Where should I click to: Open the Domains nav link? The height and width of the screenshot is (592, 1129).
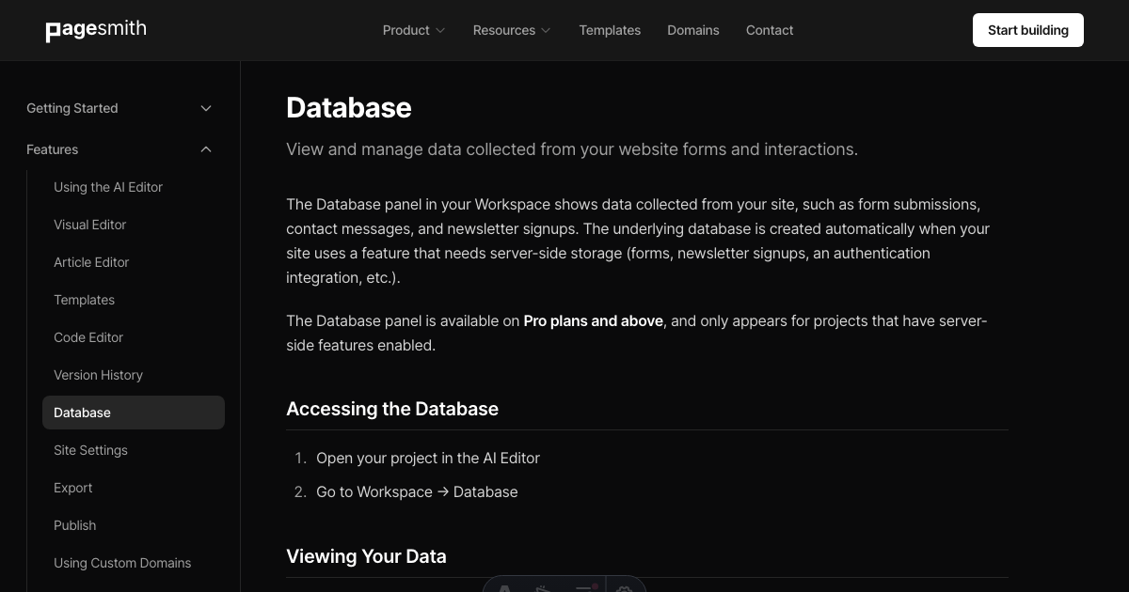pos(693,30)
